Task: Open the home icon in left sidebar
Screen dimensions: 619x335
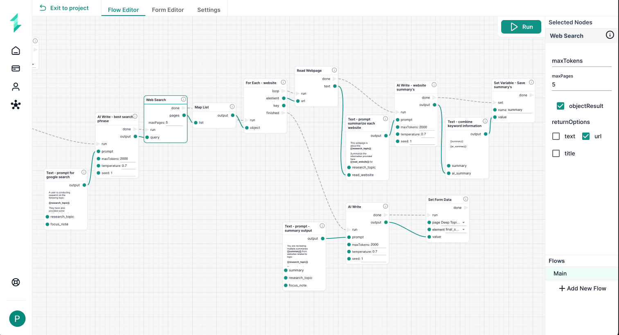Action: [16, 50]
